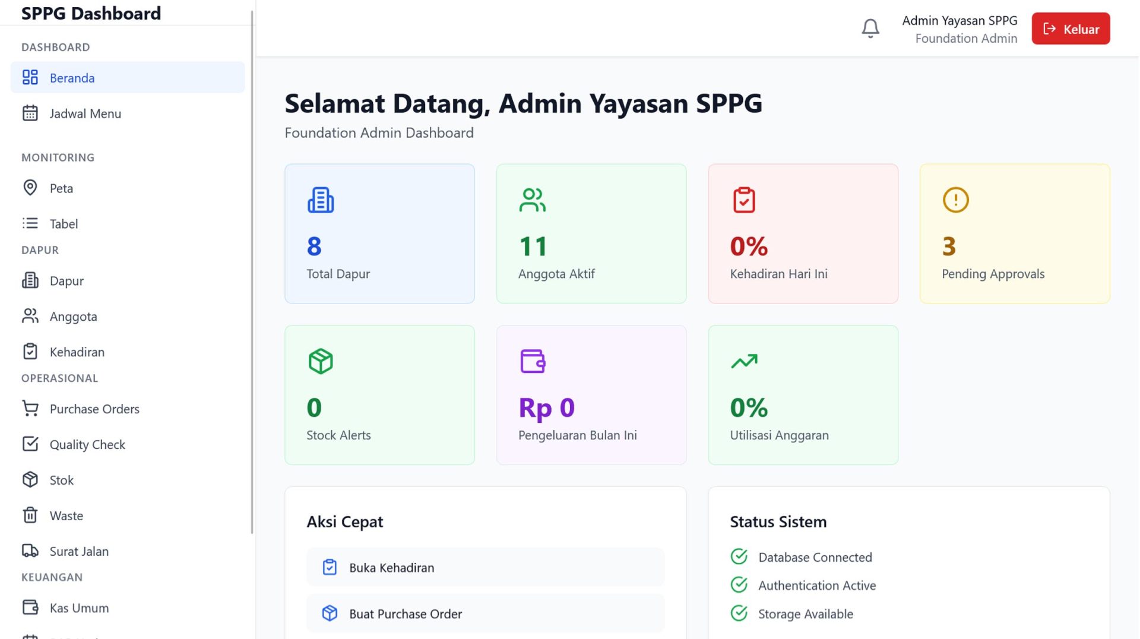Viewport: 1140px width, 639px height.
Task: Select the Buat Purchase Order quick action
Action: click(485, 613)
